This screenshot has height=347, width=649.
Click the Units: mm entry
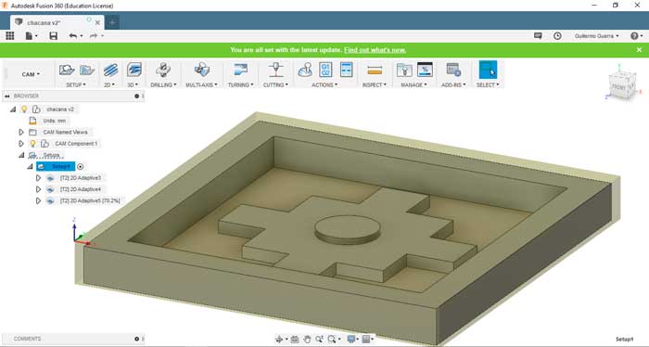click(x=54, y=121)
